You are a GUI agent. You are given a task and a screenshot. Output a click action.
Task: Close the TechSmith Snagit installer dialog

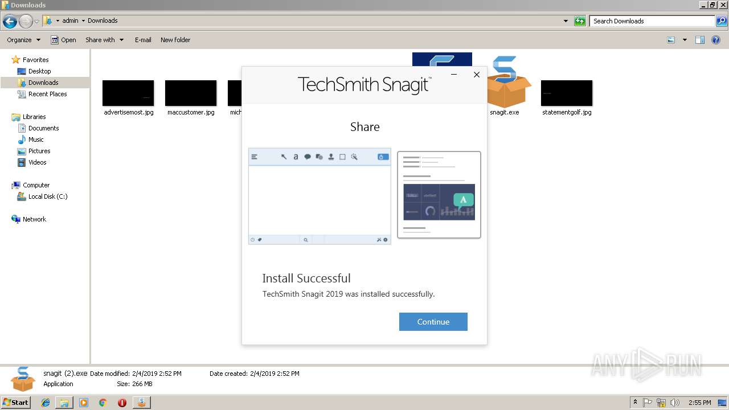pyautogui.click(x=477, y=75)
